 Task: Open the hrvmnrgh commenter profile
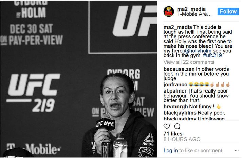coord(175,107)
